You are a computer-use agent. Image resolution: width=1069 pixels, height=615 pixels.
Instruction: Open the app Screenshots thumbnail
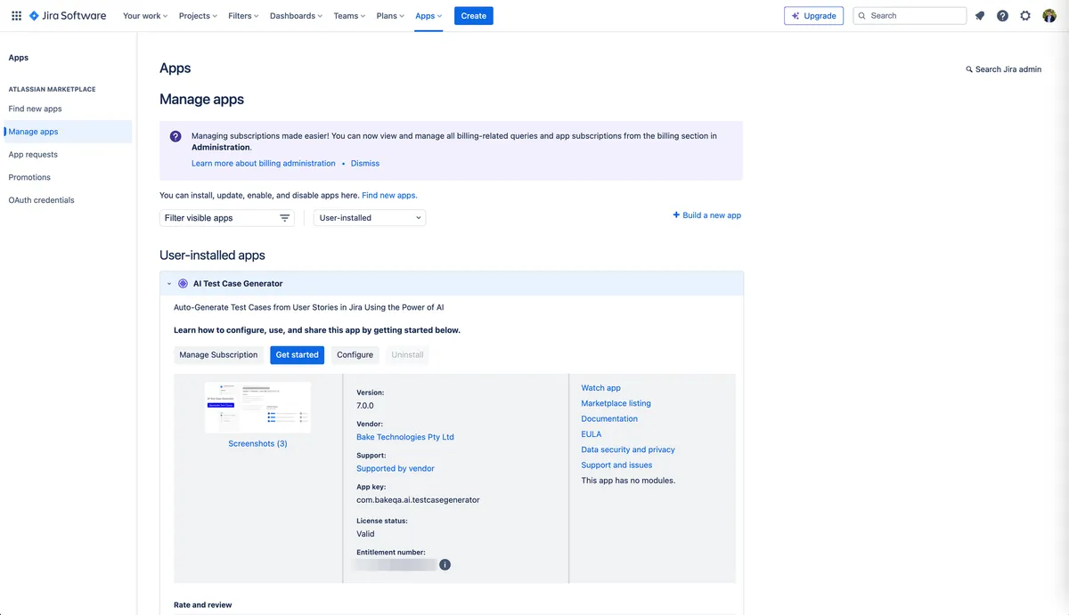(x=257, y=408)
